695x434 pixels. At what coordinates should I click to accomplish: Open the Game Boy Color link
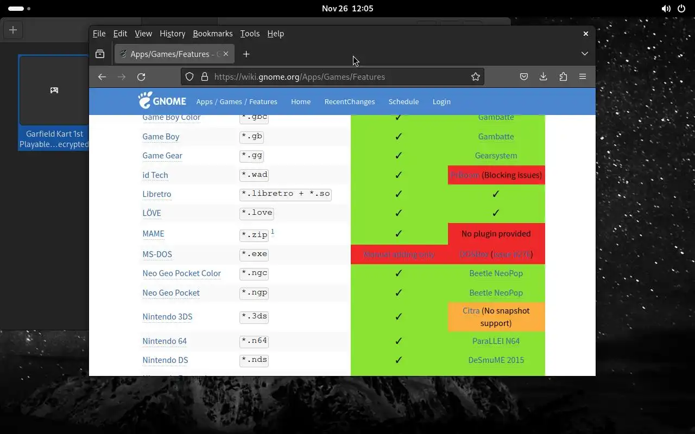[172, 117]
